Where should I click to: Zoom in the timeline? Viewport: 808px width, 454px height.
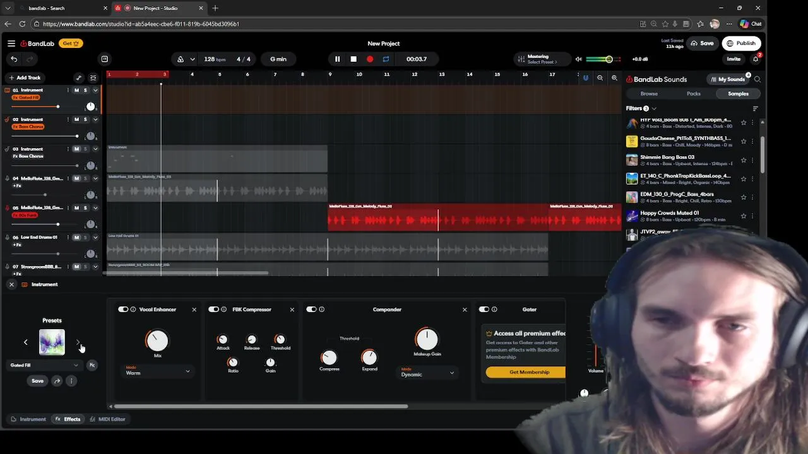[614, 78]
